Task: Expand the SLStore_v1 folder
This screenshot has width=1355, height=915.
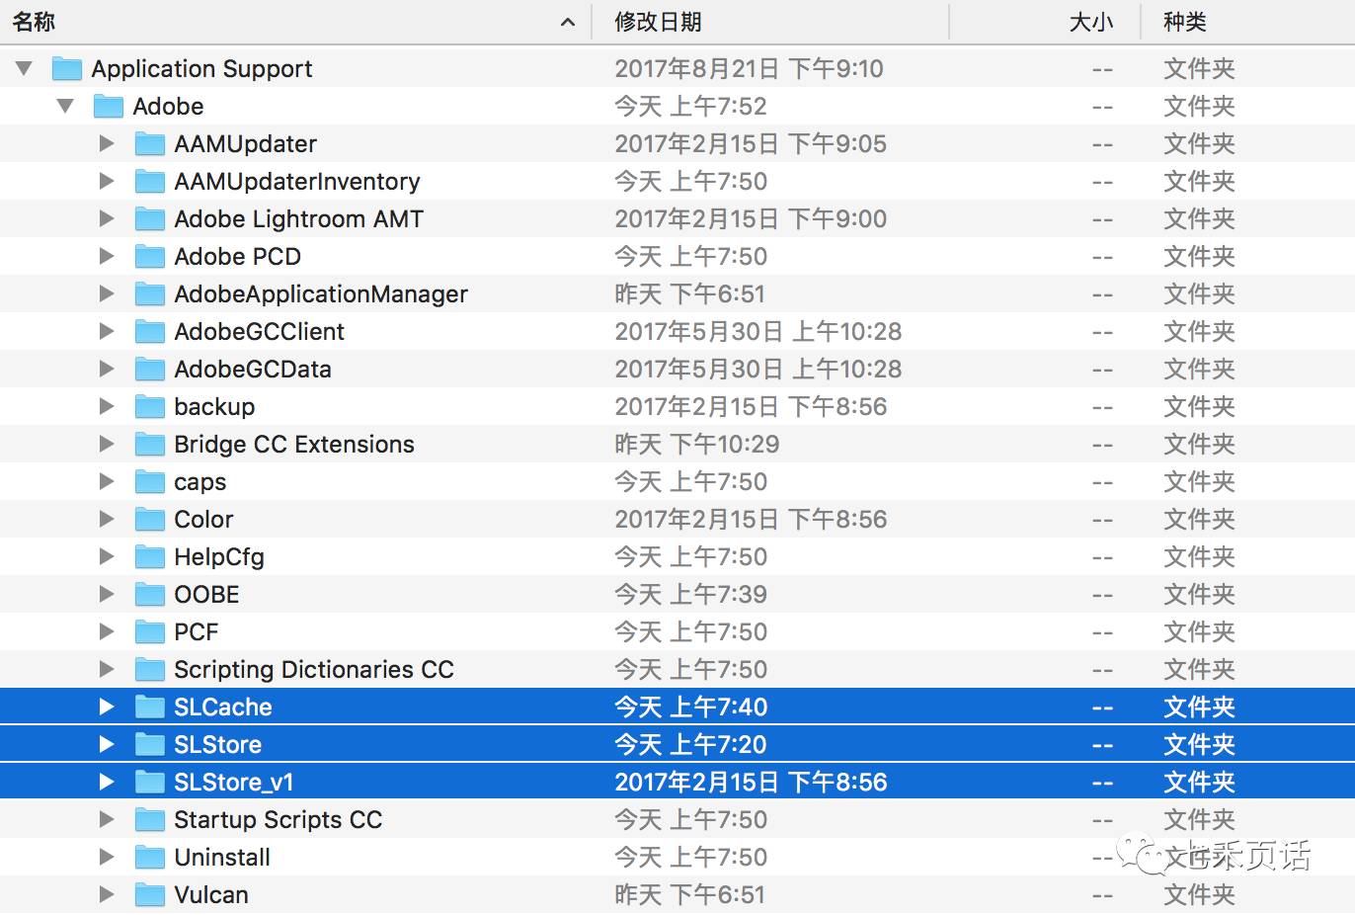Action: point(107,782)
